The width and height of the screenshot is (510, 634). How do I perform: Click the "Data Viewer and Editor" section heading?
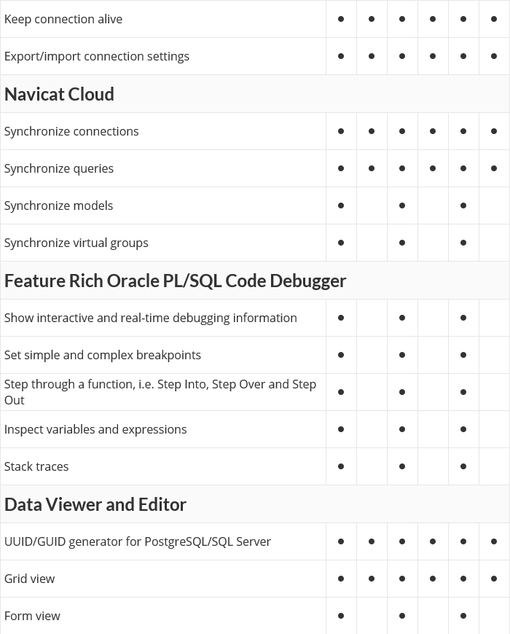[x=95, y=504]
